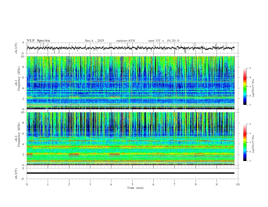This screenshot has height=207, width=268.
Task: Click the "-7" label on ch.2 colorbar
Action: pyautogui.click(x=250, y=161)
